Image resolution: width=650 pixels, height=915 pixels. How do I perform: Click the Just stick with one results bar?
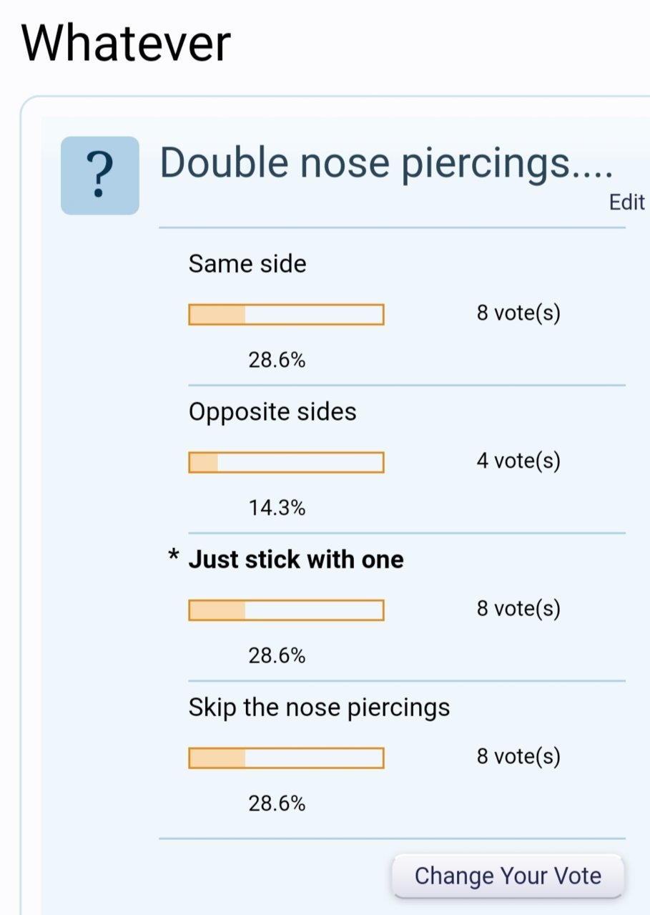(x=286, y=610)
